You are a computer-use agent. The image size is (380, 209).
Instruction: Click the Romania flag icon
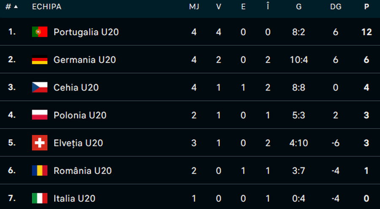tap(40, 170)
